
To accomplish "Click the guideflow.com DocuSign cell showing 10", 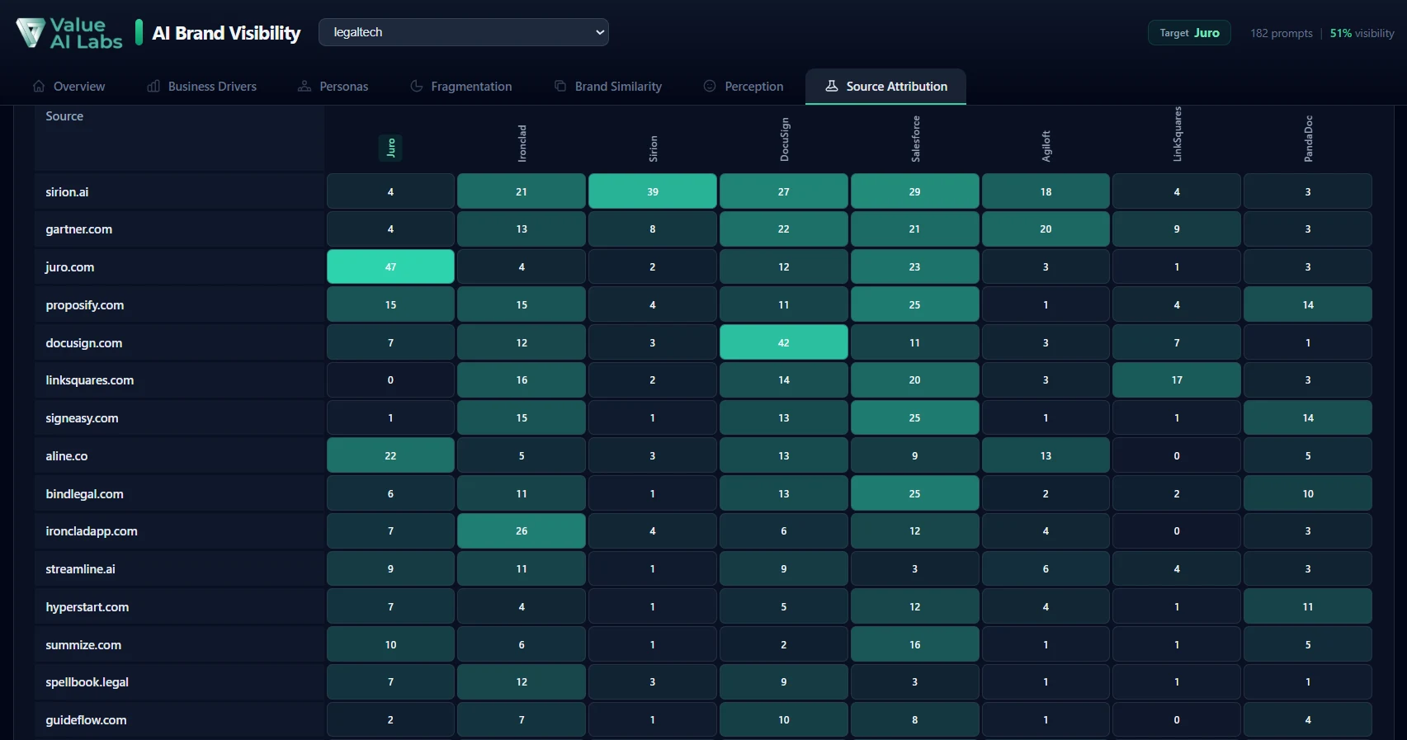I will [x=784, y=719].
